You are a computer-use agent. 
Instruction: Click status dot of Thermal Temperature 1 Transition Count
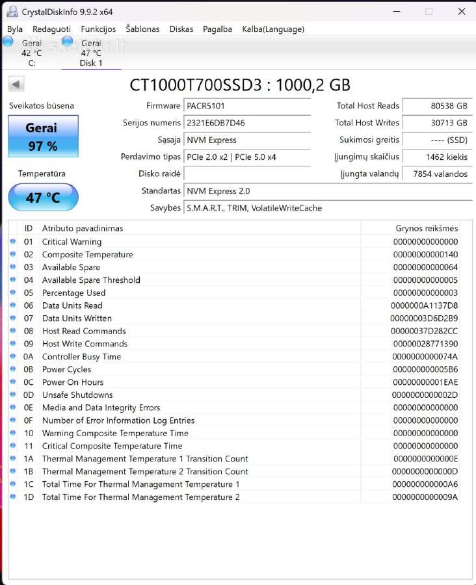(x=13, y=458)
